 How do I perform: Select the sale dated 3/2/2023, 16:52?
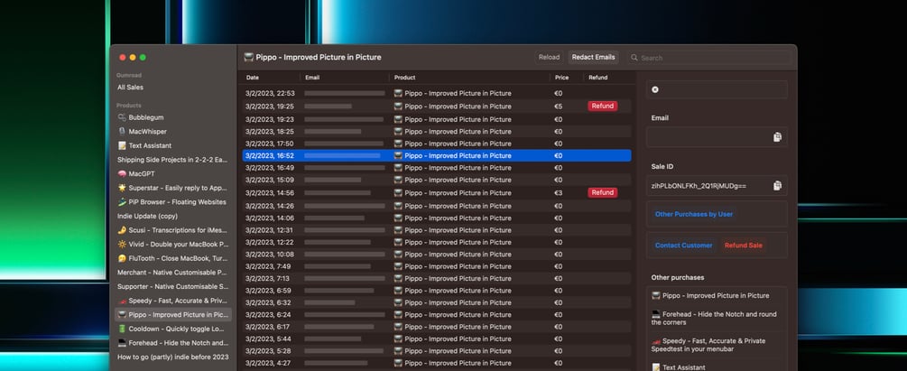tap(437, 155)
